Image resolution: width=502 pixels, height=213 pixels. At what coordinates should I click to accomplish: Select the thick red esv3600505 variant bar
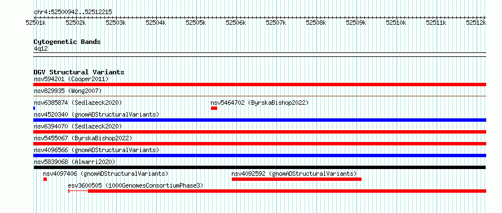pyautogui.click(x=287, y=191)
